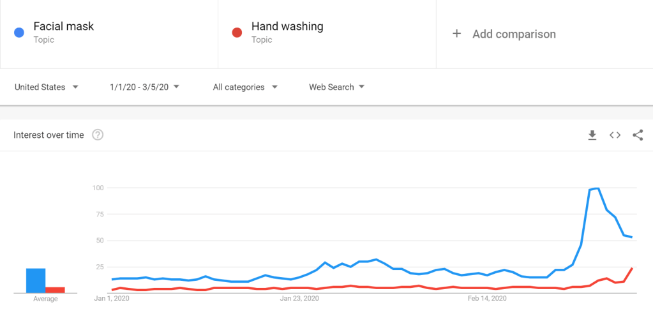Screen dimensions: 653x323
Task: Click the Feb 14, 2020 axis label
Action: pyautogui.click(x=486, y=298)
